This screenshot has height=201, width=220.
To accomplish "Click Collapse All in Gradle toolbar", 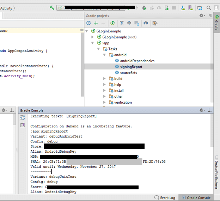I will click(x=129, y=23).
